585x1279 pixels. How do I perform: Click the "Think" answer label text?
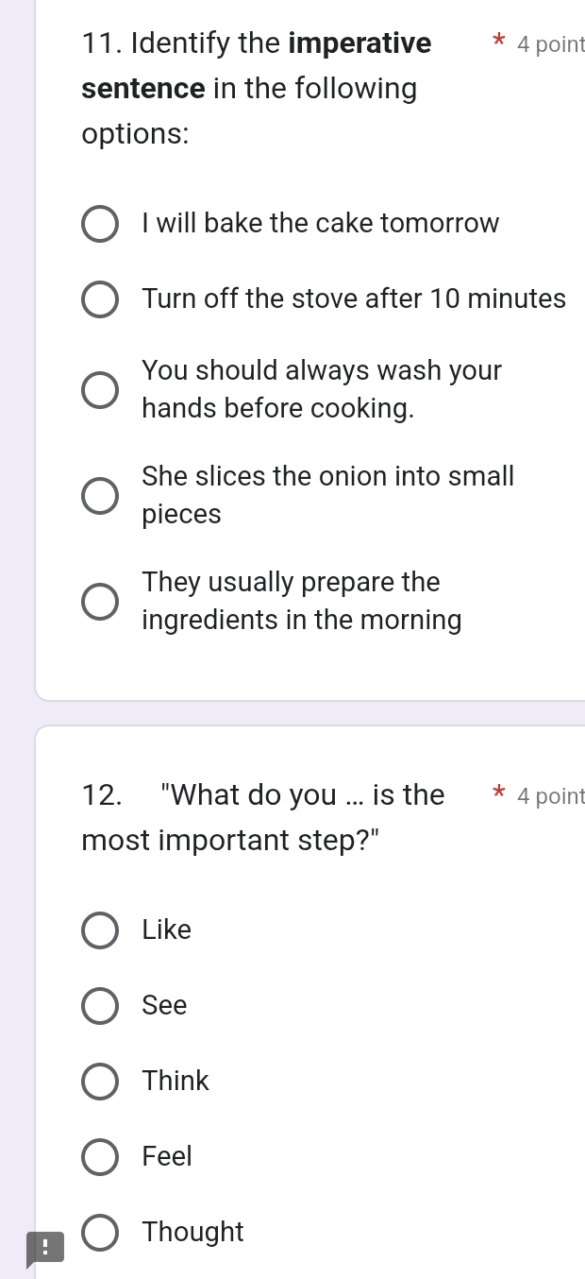point(175,1081)
